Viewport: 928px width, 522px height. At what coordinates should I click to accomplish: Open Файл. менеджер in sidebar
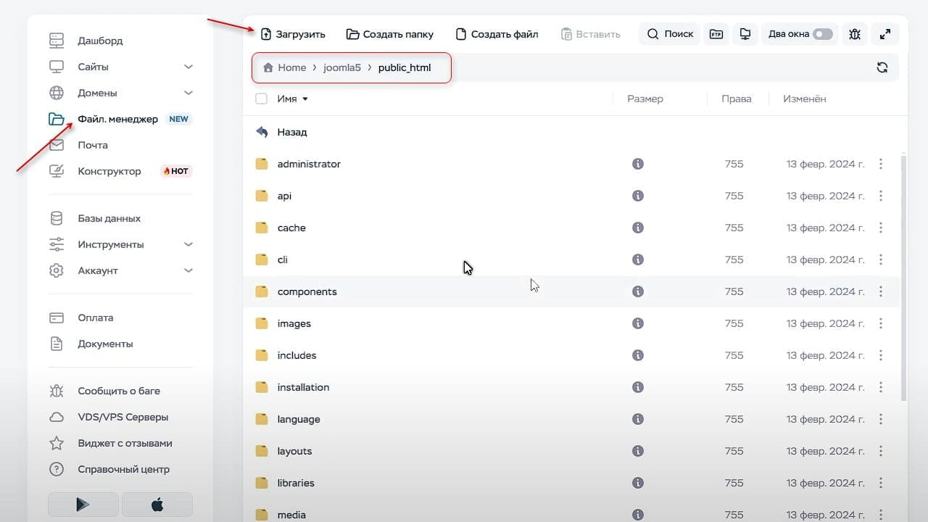pyautogui.click(x=117, y=119)
